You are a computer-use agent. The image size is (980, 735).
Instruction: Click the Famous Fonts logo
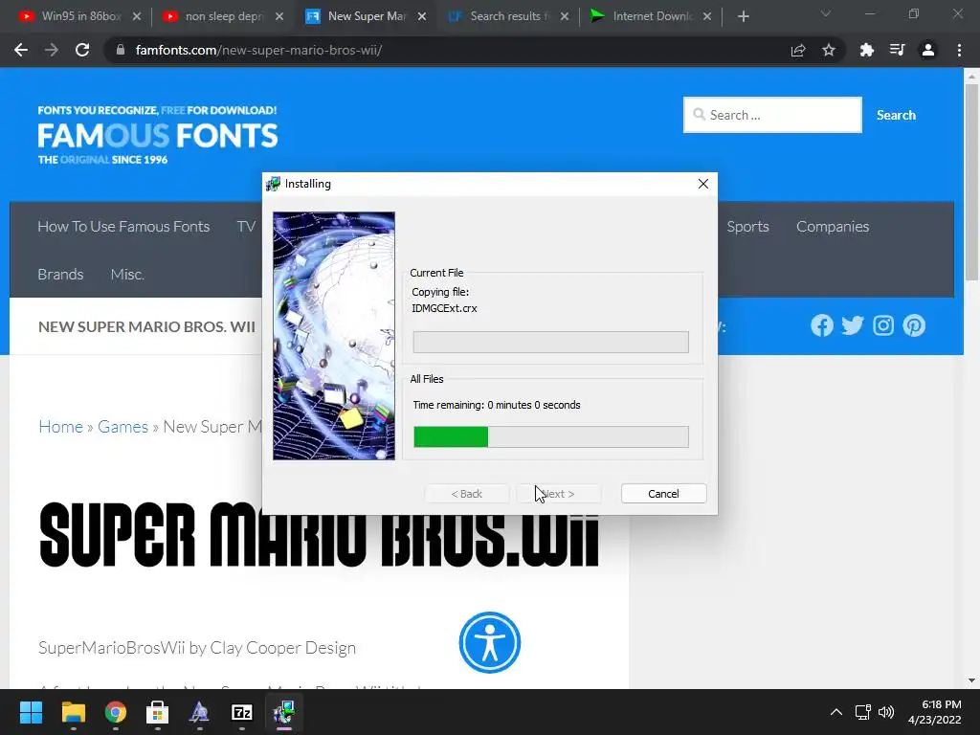coord(158,135)
